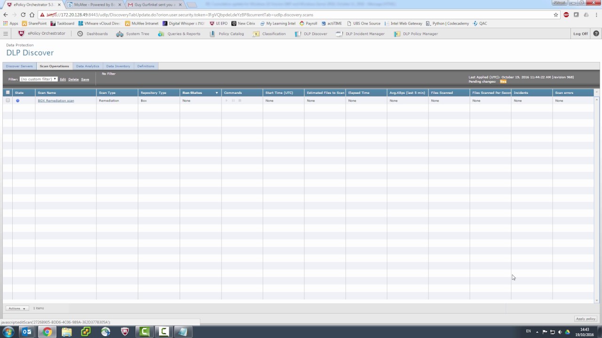The image size is (602, 338).
Task: Open Policy Catalog
Action: click(227, 34)
